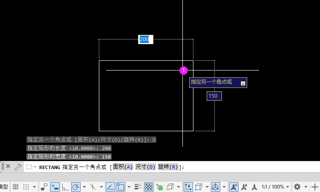320x192 pixels.
Task: Open the annotation scale 1:1 dropdown
Action: [x=275, y=187]
